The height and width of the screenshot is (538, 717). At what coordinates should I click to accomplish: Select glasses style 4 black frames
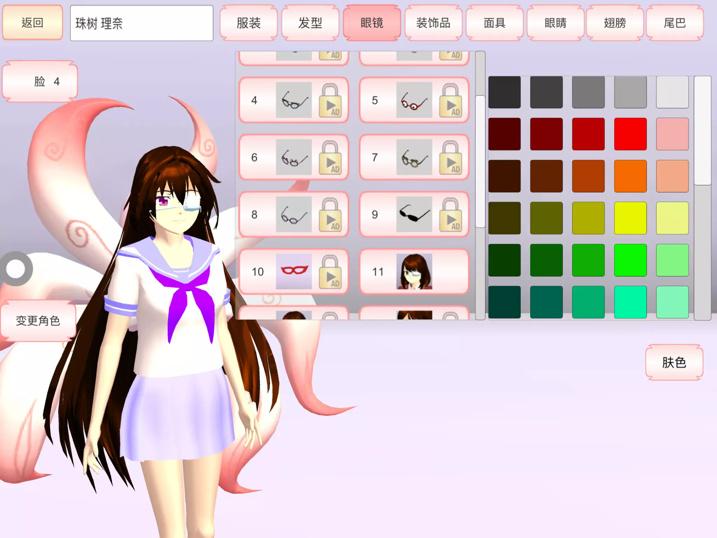click(293, 100)
